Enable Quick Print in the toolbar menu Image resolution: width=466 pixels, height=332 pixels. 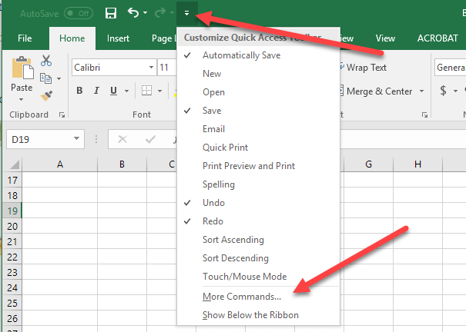(x=225, y=148)
